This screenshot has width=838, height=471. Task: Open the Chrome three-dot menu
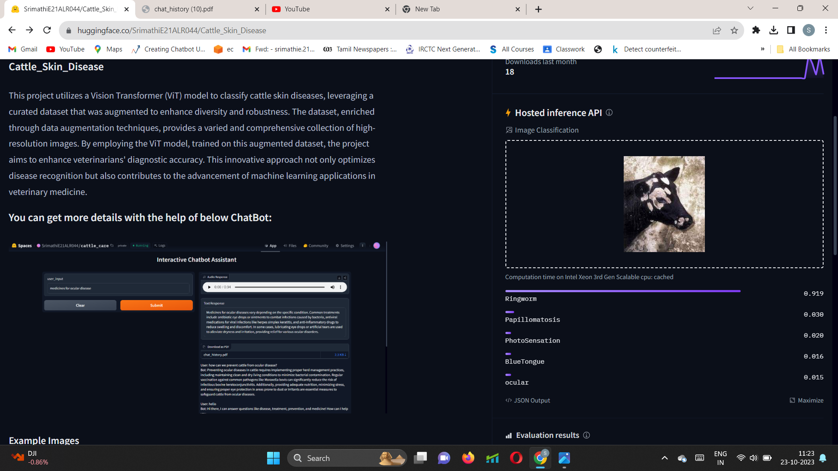pyautogui.click(x=826, y=30)
